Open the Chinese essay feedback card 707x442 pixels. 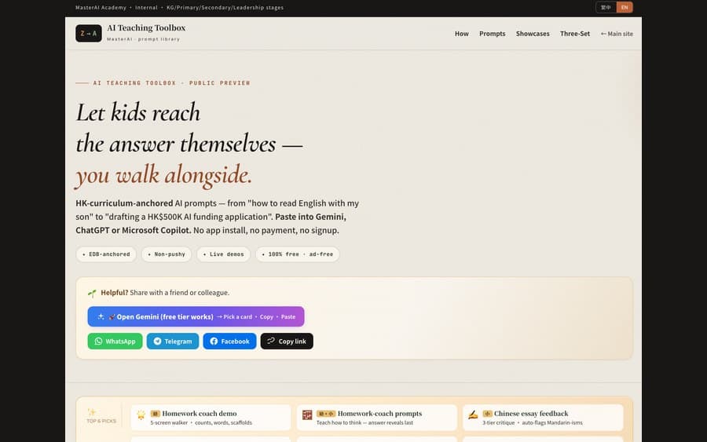pos(543,417)
